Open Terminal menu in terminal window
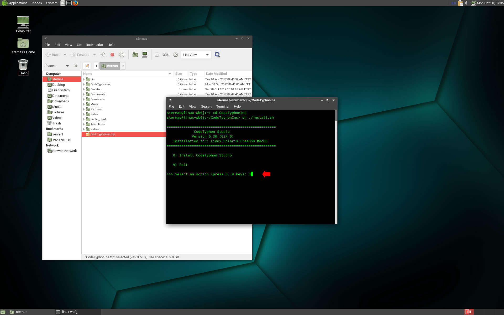The width and height of the screenshot is (504, 315). [x=223, y=107]
